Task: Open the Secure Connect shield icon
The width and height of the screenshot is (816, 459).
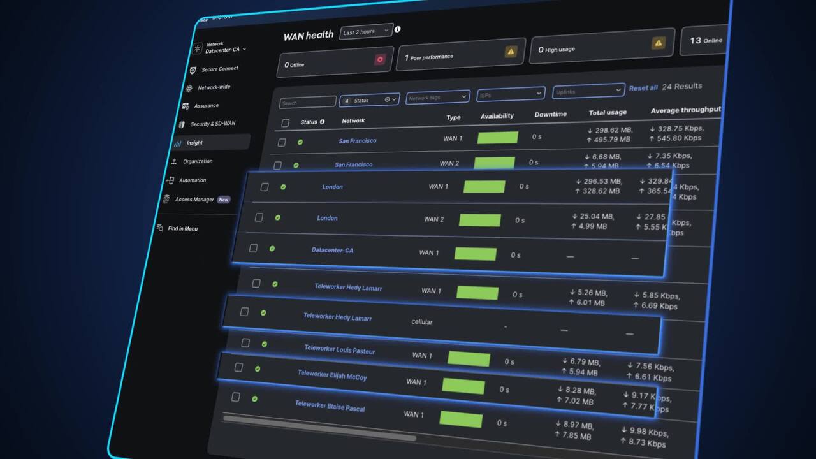Action: coord(193,70)
